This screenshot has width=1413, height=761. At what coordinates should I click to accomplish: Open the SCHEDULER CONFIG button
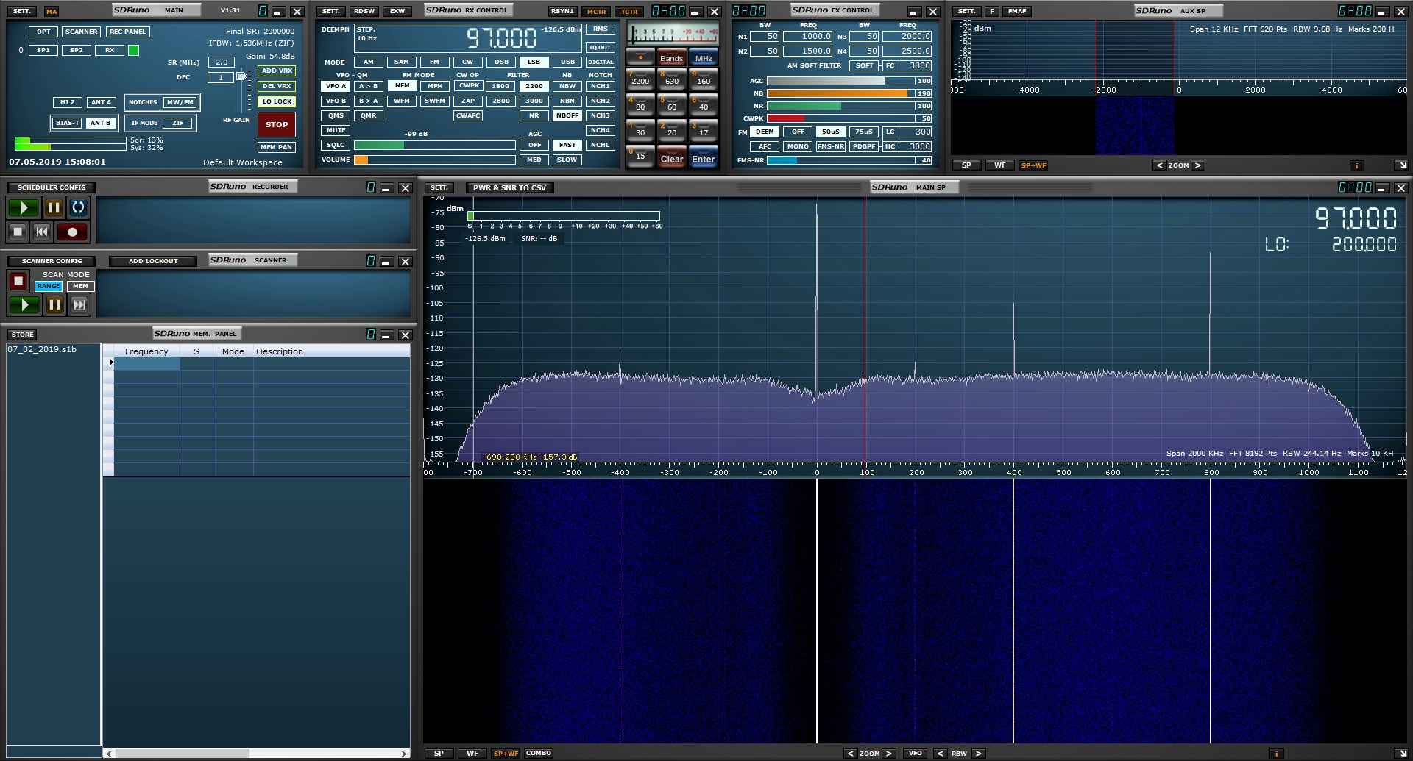click(52, 187)
